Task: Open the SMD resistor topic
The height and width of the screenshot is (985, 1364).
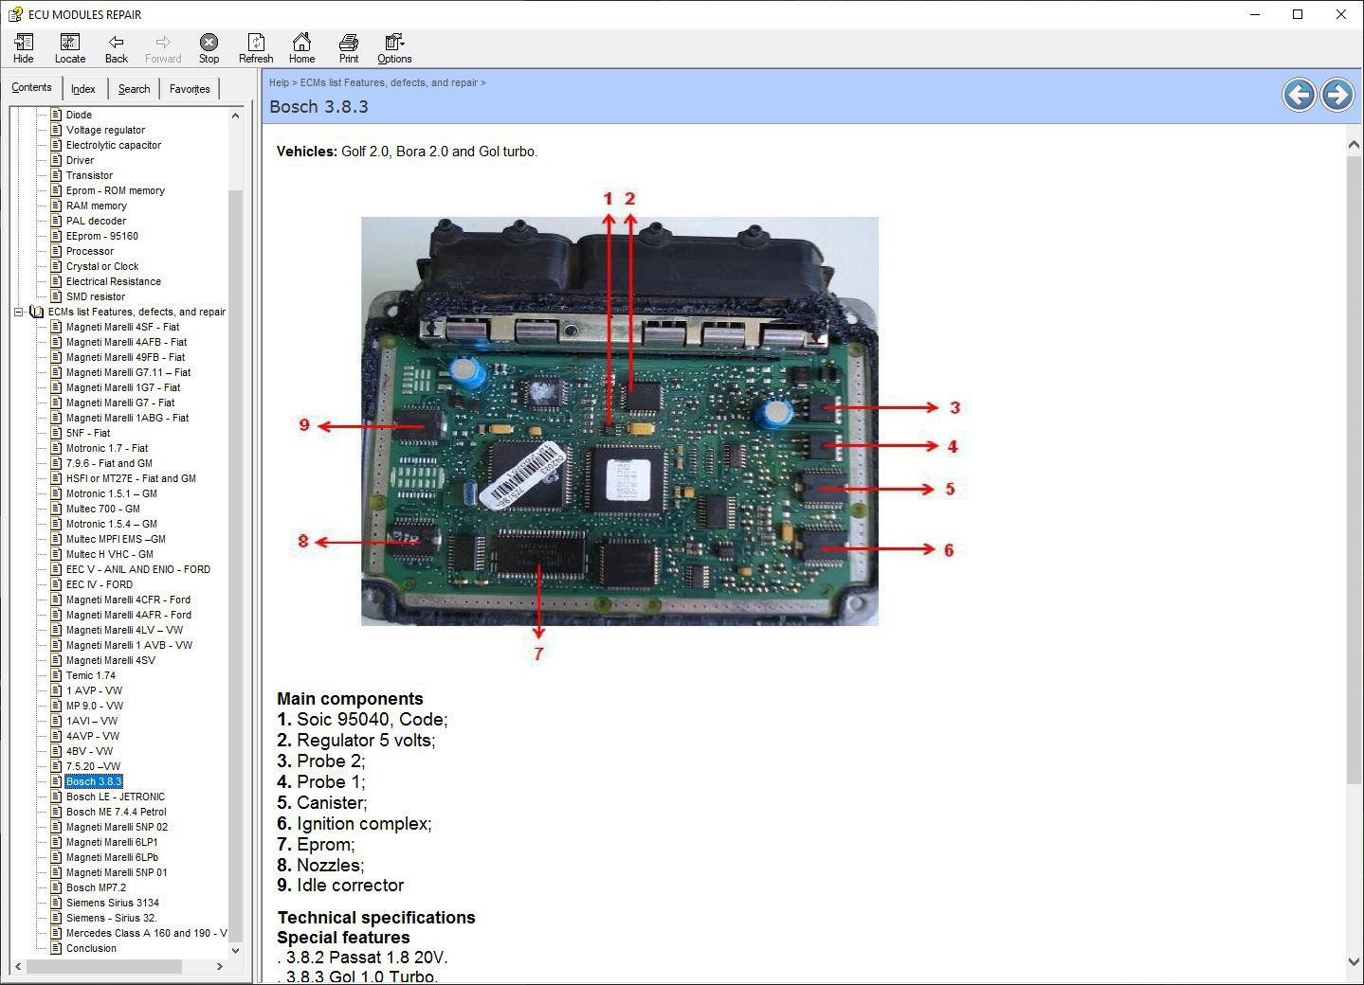Action: point(95,296)
